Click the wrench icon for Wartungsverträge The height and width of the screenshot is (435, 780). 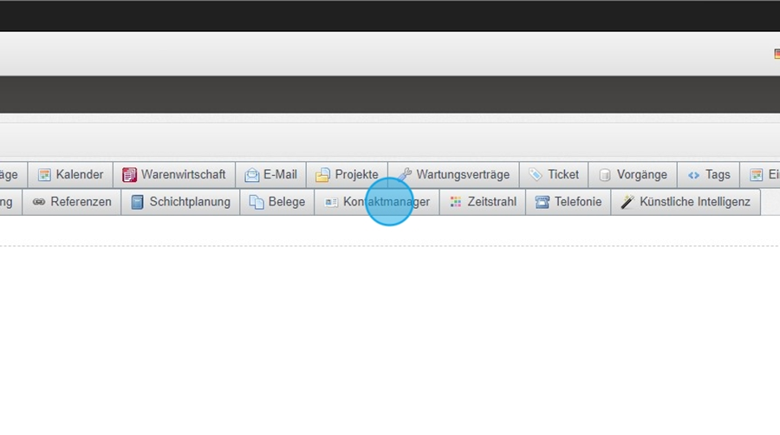point(405,175)
